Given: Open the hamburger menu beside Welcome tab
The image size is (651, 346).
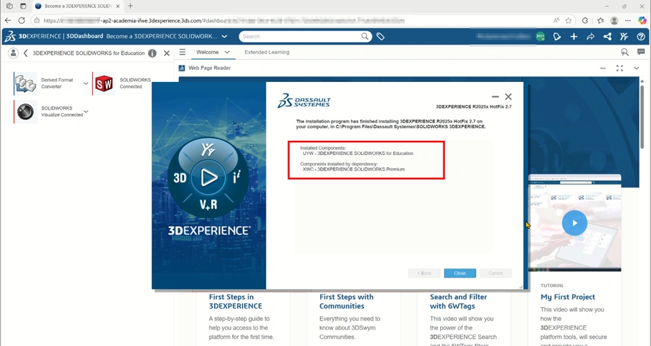Looking at the screenshot, I should click(182, 52).
